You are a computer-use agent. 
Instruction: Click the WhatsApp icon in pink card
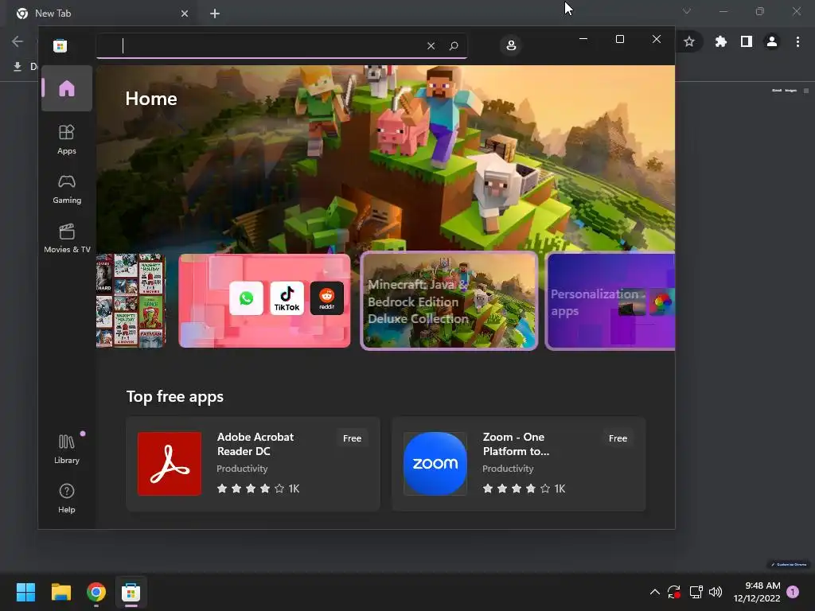tap(246, 298)
